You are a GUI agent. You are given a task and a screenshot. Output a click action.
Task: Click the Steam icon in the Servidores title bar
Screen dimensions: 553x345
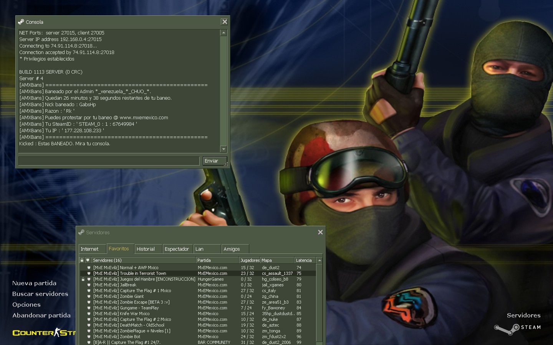point(81,232)
